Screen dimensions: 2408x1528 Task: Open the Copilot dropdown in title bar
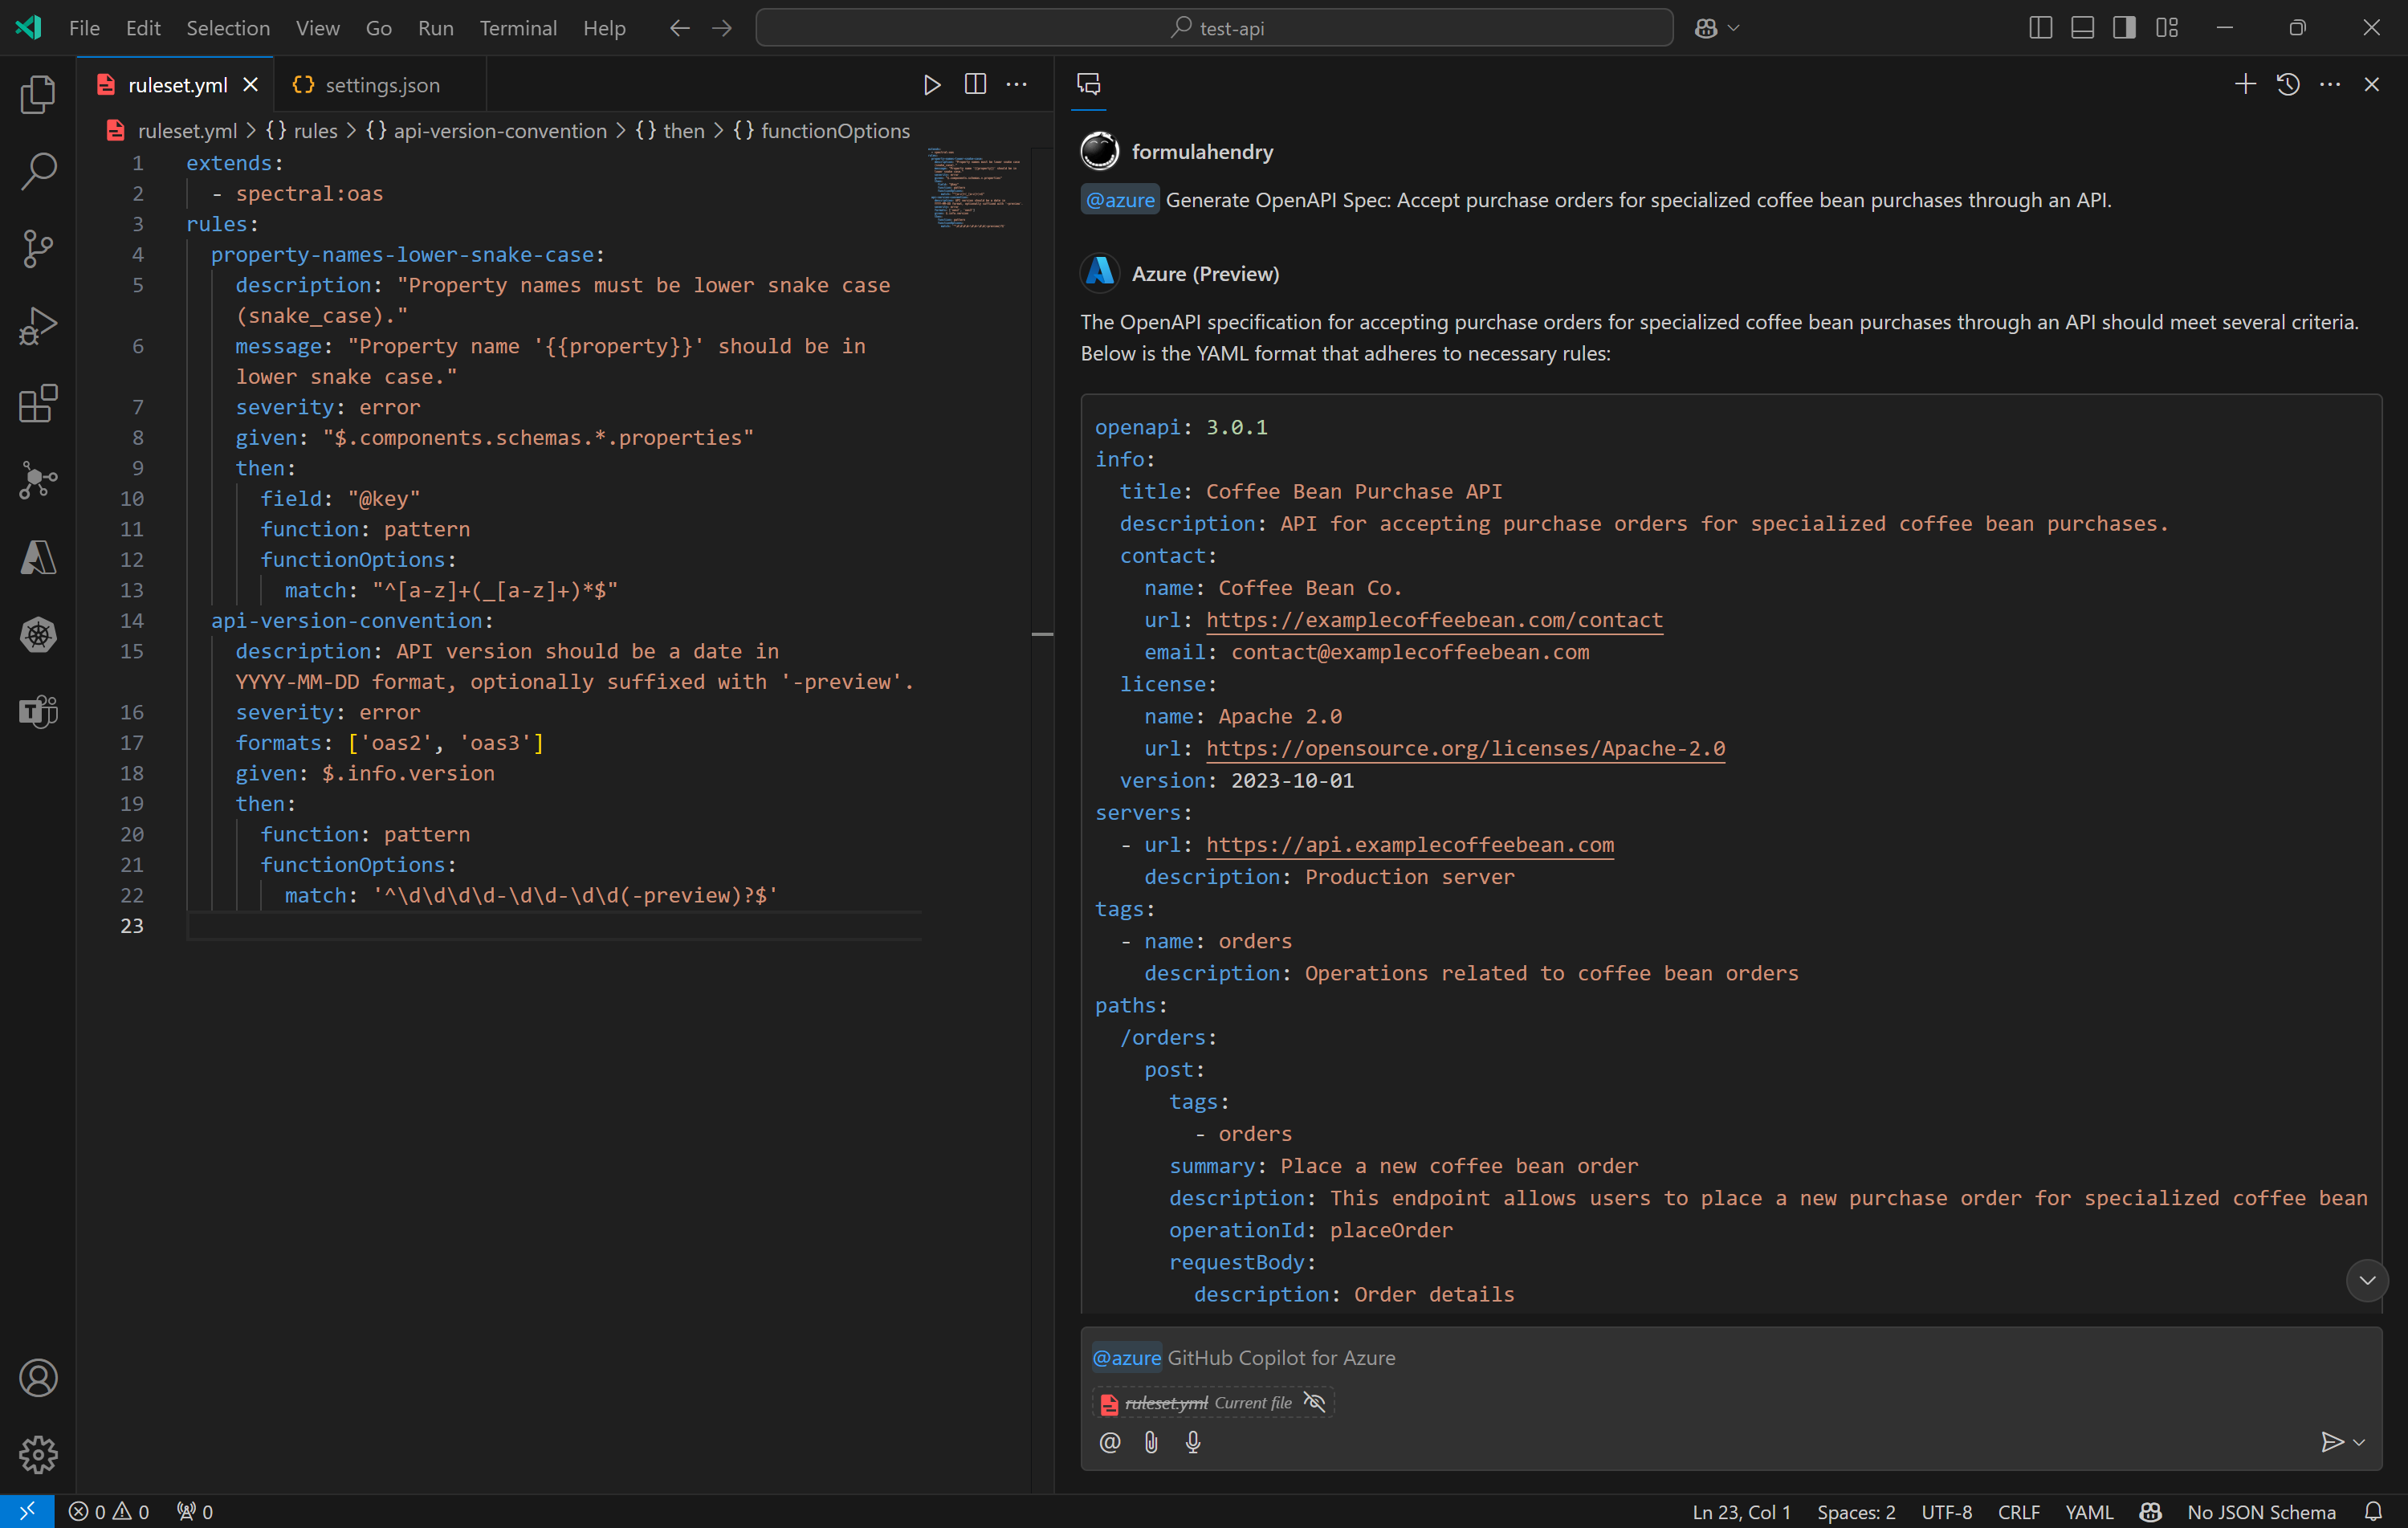click(1734, 28)
